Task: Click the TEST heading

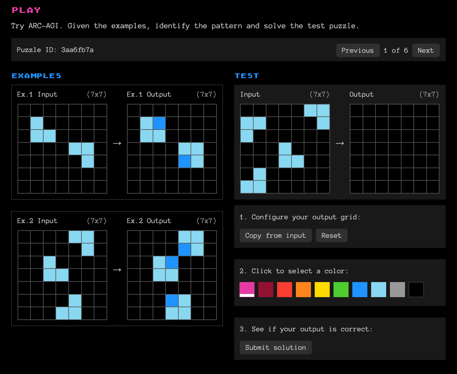Action: coord(247,76)
